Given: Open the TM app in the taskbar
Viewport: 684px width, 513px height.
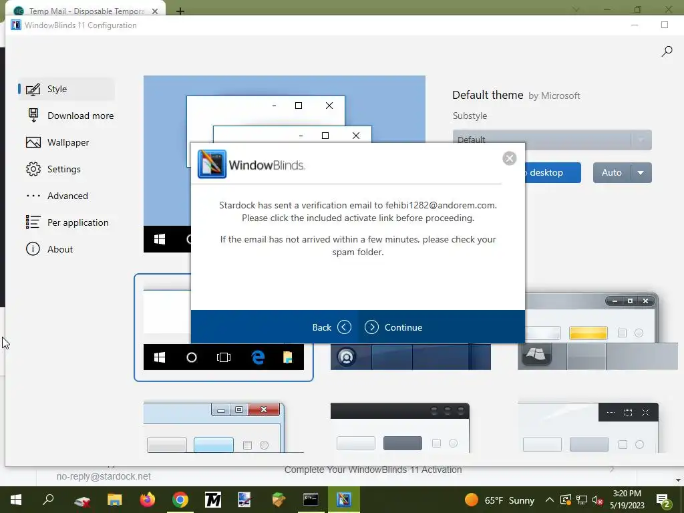Looking at the screenshot, I should [213, 500].
